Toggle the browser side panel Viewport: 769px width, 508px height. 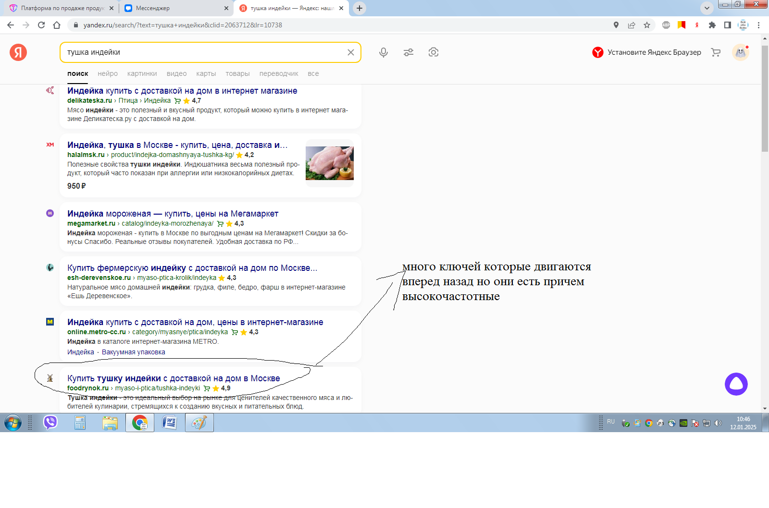728,25
